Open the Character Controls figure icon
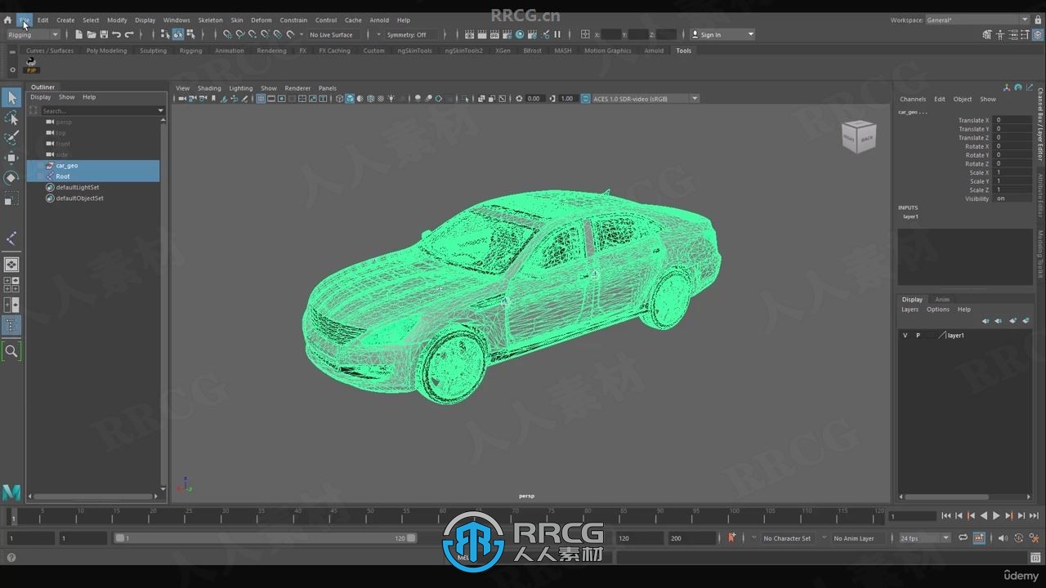This screenshot has width=1046, height=588. coord(999,34)
